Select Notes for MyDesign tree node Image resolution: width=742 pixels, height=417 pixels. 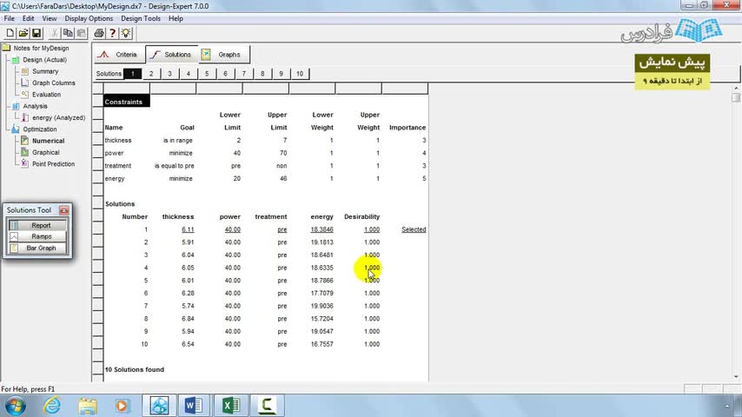pos(41,49)
